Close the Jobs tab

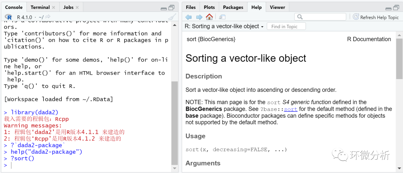pyautogui.click(x=77, y=7)
